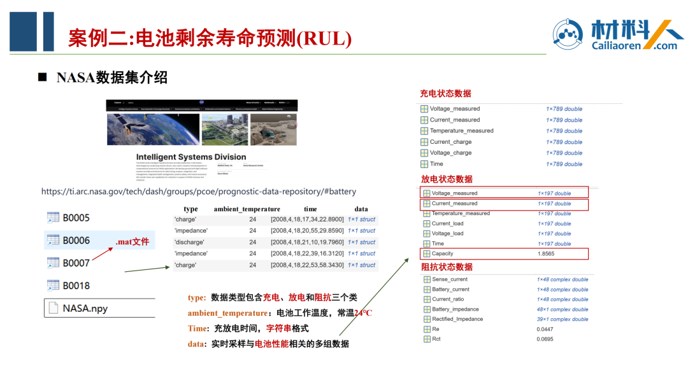Select the grid icon beside Time 1×197
688x387 pixels.
click(426, 244)
